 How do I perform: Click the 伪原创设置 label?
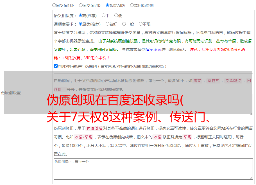(11, 93)
